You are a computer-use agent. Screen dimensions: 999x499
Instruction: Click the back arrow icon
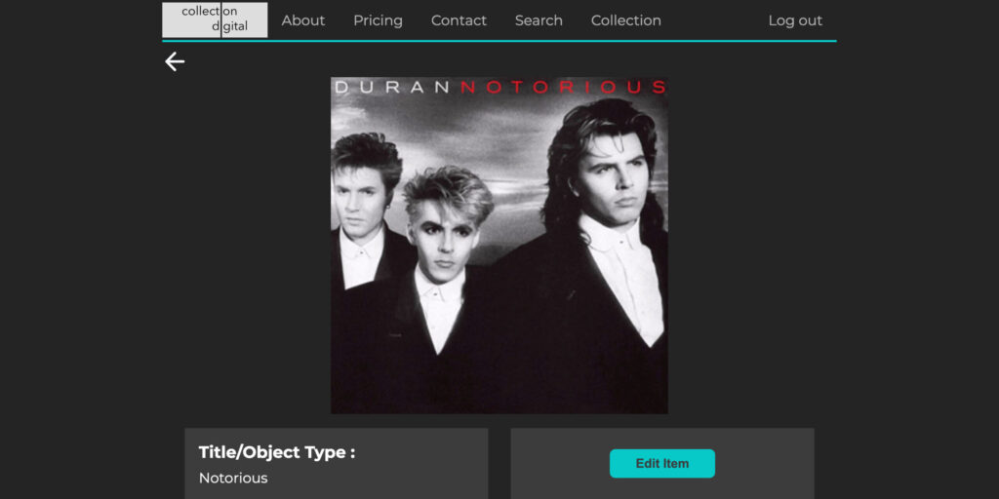coord(175,61)
